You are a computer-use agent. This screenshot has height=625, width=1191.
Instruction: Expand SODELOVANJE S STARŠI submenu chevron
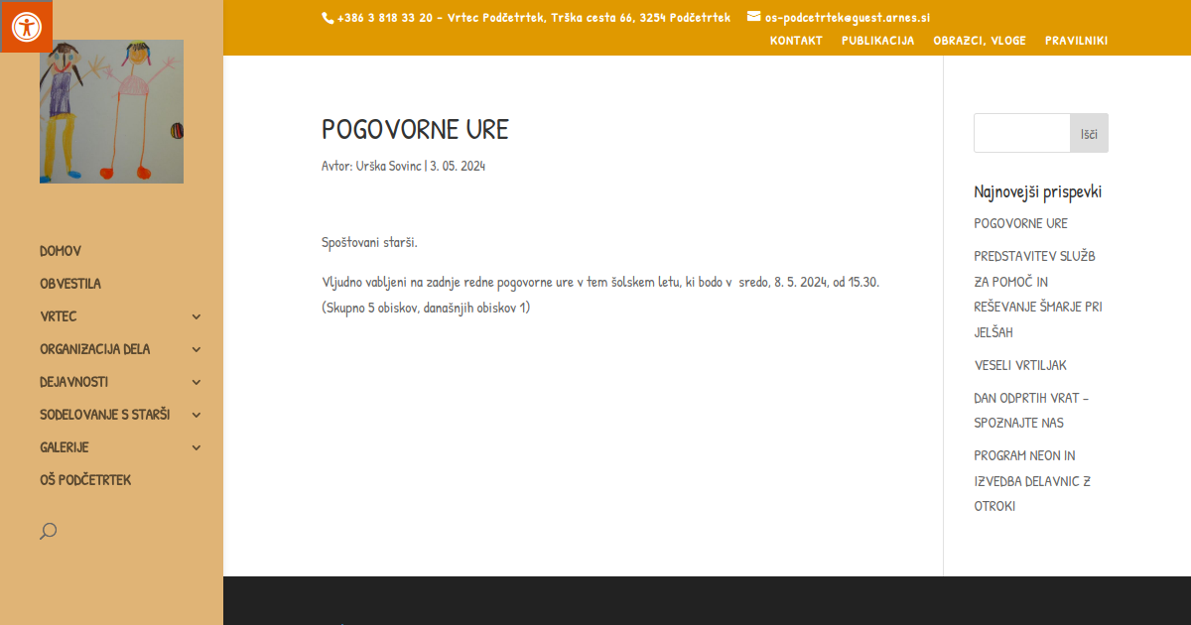coord(196,415)
